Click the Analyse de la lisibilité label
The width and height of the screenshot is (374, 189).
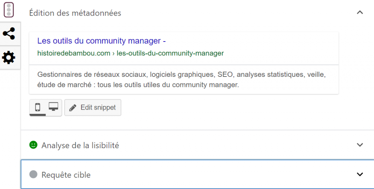[80, 145]
